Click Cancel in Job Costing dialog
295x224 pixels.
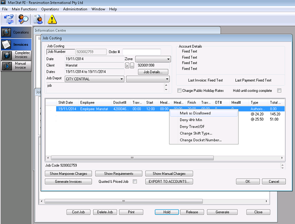click(274, 181)
